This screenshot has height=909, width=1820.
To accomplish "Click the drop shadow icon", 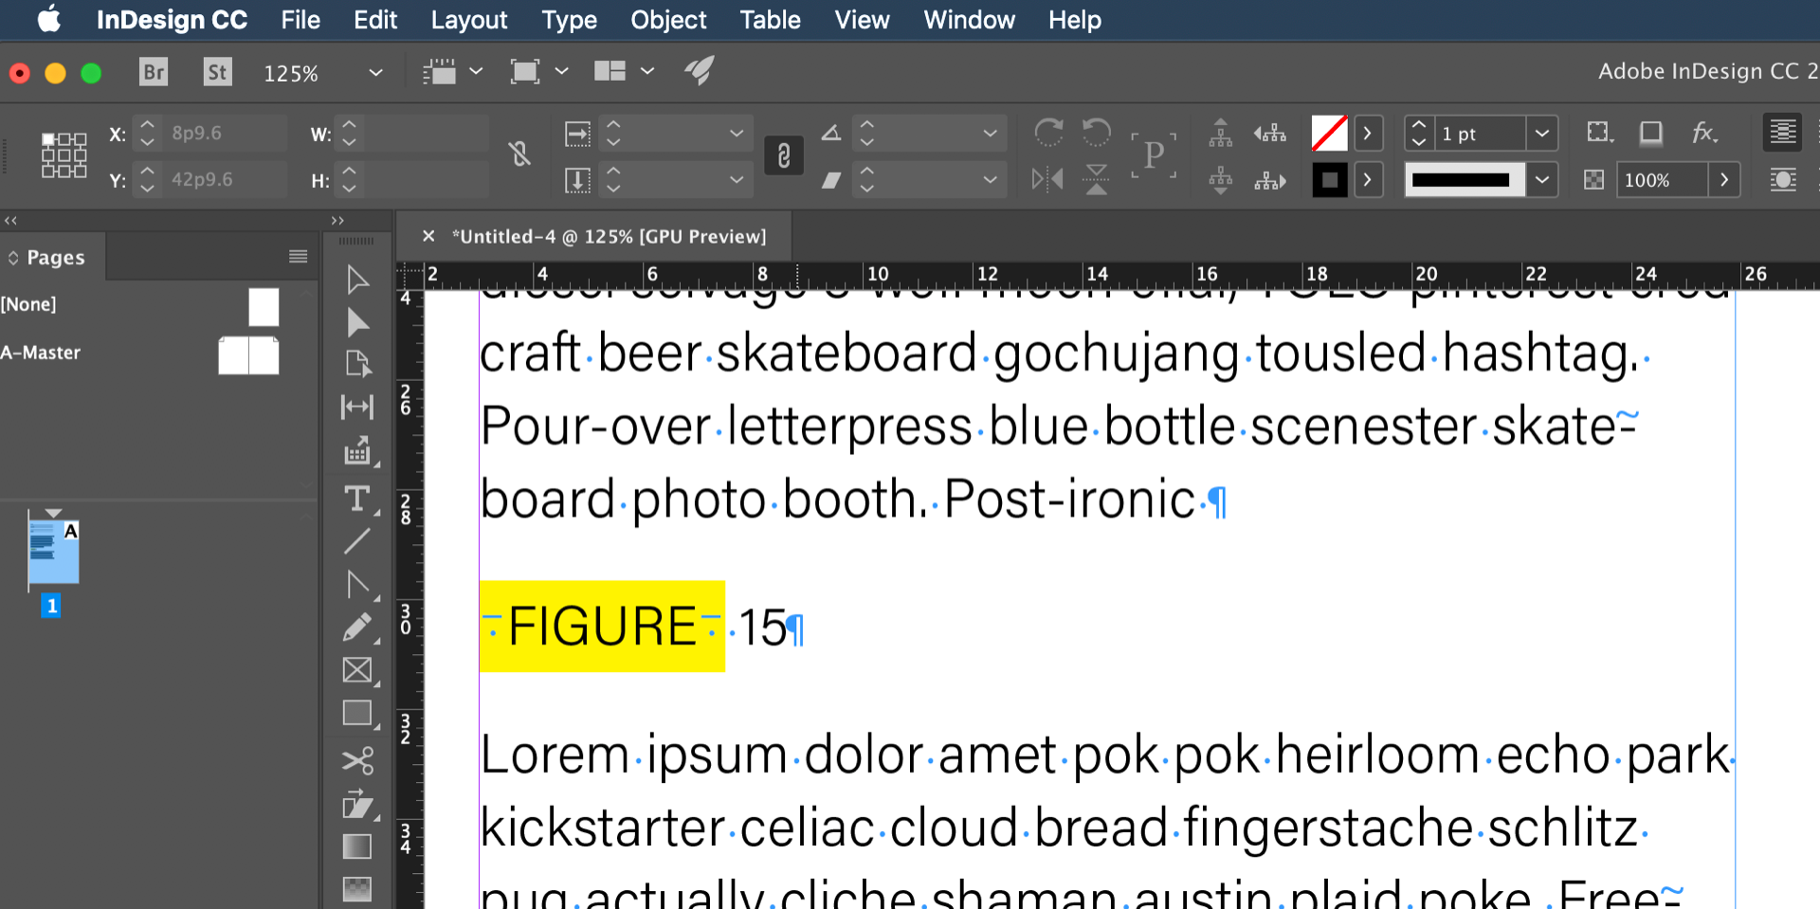I will [1650, 133].
